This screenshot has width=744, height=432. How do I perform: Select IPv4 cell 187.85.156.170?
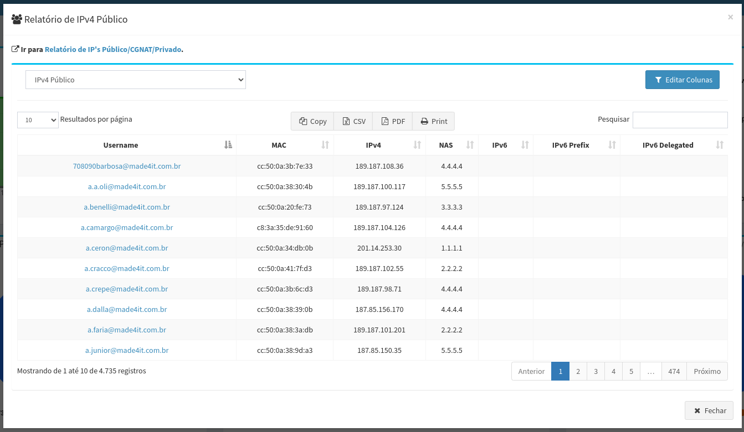click(379, 309)
